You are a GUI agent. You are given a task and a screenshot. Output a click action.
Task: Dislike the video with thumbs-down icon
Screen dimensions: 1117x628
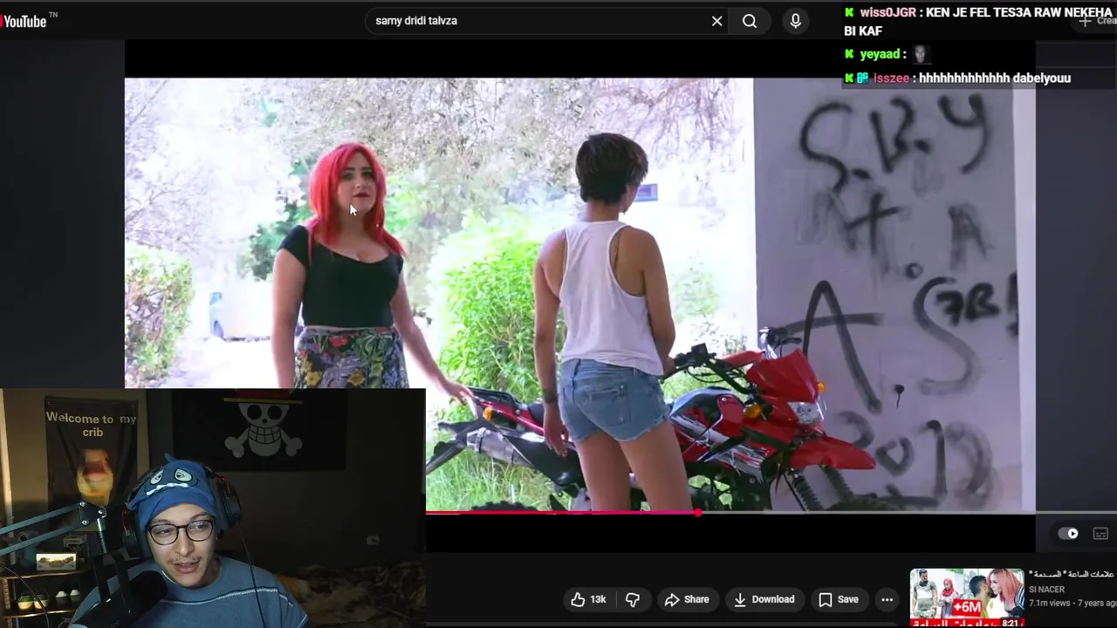[633, 599]
